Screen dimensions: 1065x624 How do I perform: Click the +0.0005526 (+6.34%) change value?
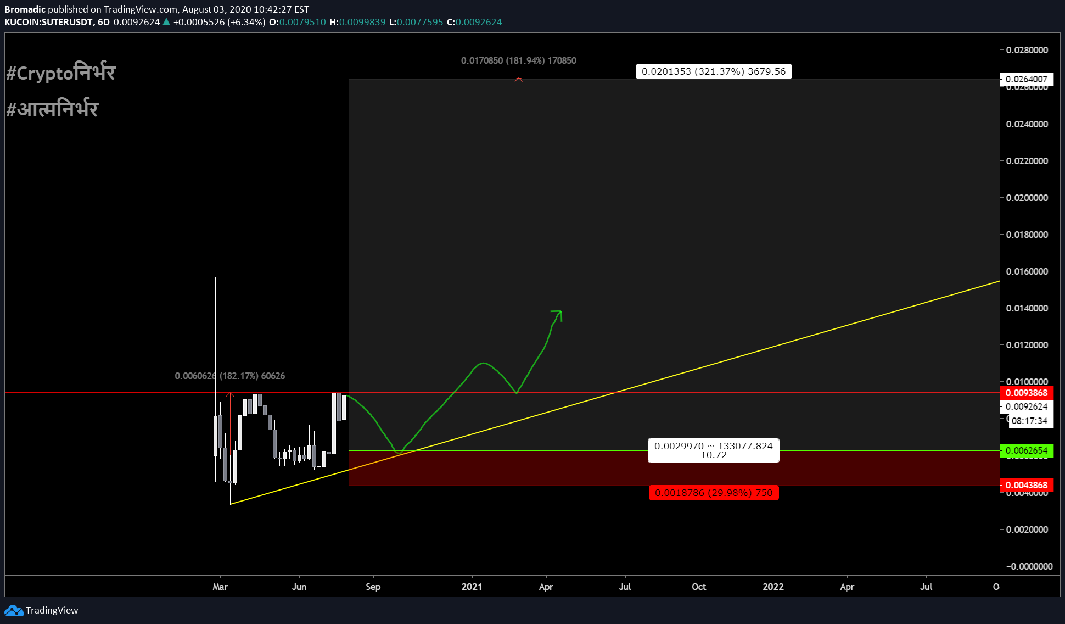tap(219, 22)
